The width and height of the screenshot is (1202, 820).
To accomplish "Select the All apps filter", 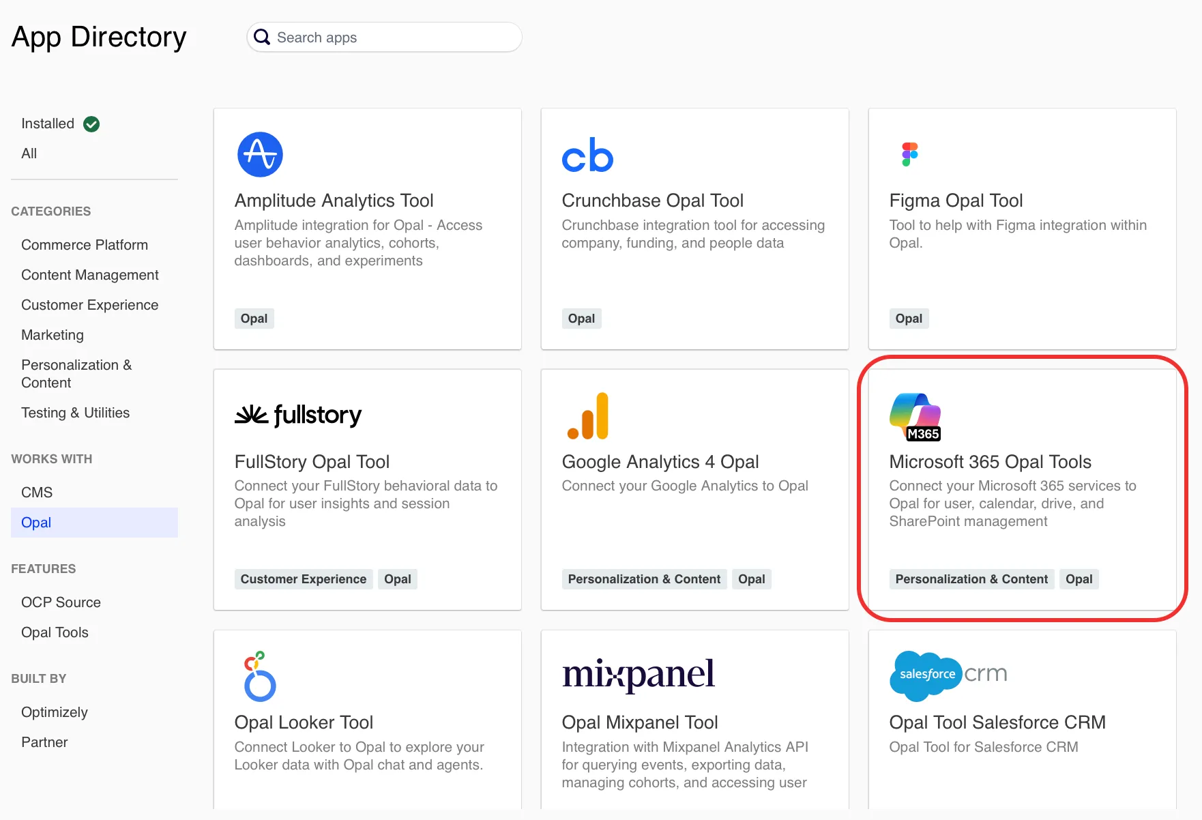I will point(29,153).
